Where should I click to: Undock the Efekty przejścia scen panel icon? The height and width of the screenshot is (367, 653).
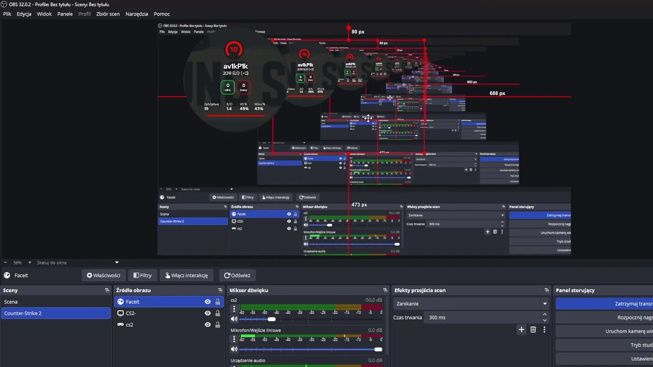[546, 290]
